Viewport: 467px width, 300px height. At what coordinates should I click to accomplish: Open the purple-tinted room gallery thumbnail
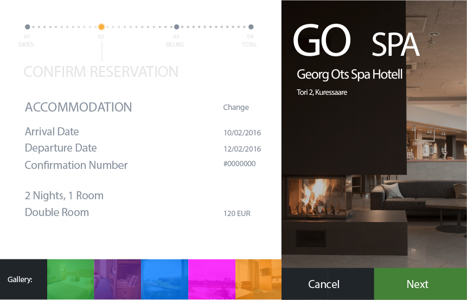click(117, 279)
